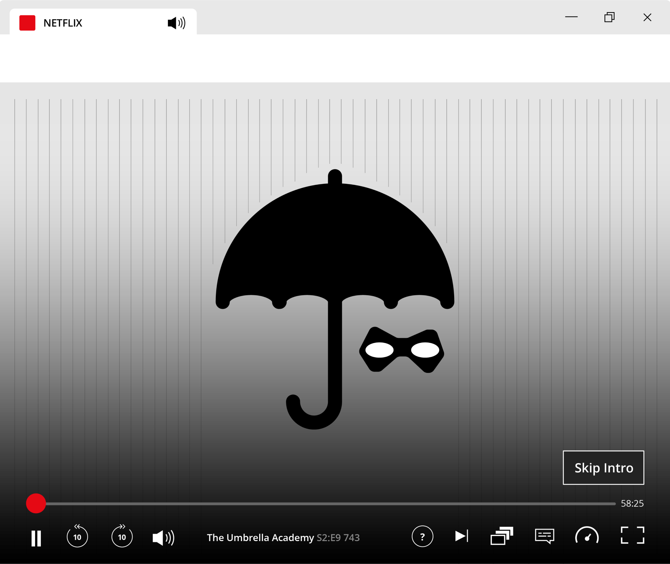Click the red playhead on progress bar
This screenshot has height=564, width=670.
click(36, 504)
